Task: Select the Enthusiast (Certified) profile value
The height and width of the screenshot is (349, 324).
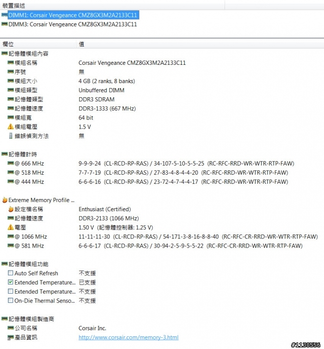Action: coord(105,209)
